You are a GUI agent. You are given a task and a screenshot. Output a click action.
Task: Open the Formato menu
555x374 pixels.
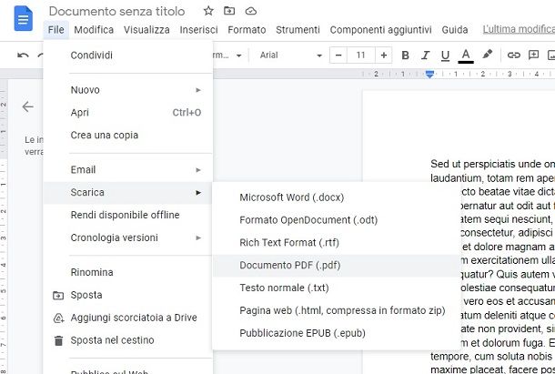[x=247, y=30]
